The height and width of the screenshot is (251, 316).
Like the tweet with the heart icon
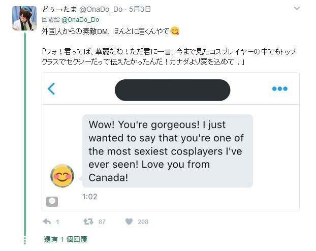[129, 222]
